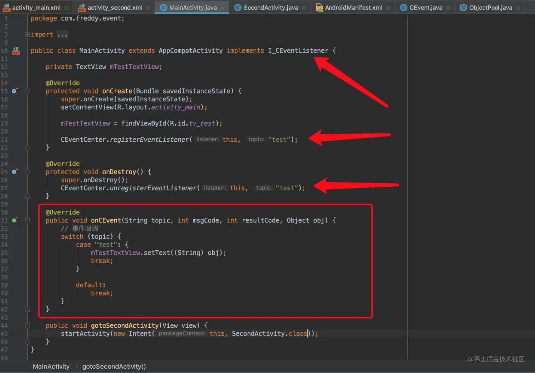The image size is (535, 373).
Task: Click the I_CEventListener interface name
Action: (x=298, y=51)
